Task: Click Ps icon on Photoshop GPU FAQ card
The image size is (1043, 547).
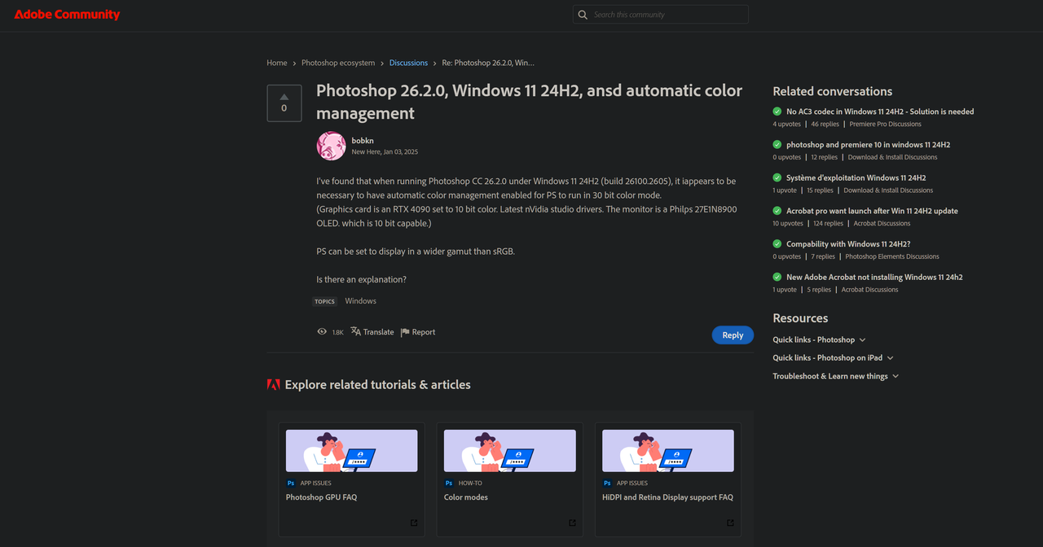Action: 291,483
